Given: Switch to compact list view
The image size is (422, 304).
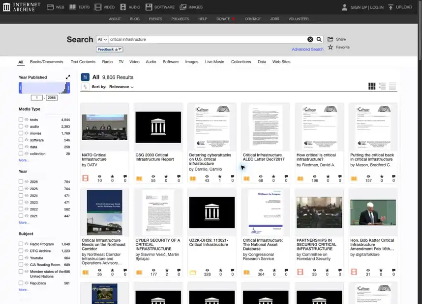Looking at the screenshot, I should (392, 86).
